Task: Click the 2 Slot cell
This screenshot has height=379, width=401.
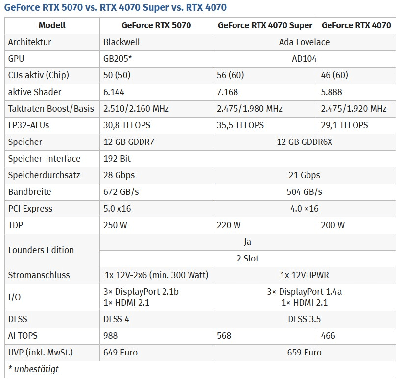Action: (247, 258)
